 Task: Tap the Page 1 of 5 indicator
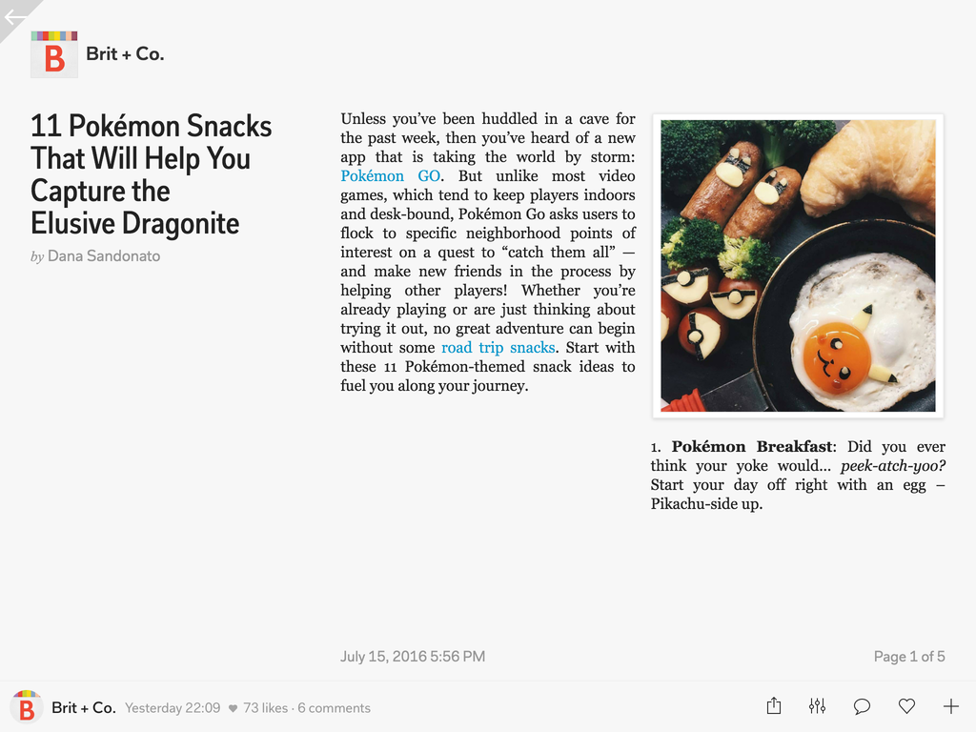(x=908, y=656)
